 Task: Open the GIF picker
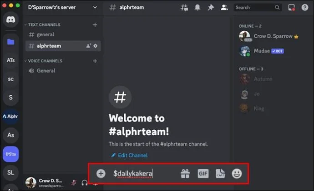[x=203, y=173]
